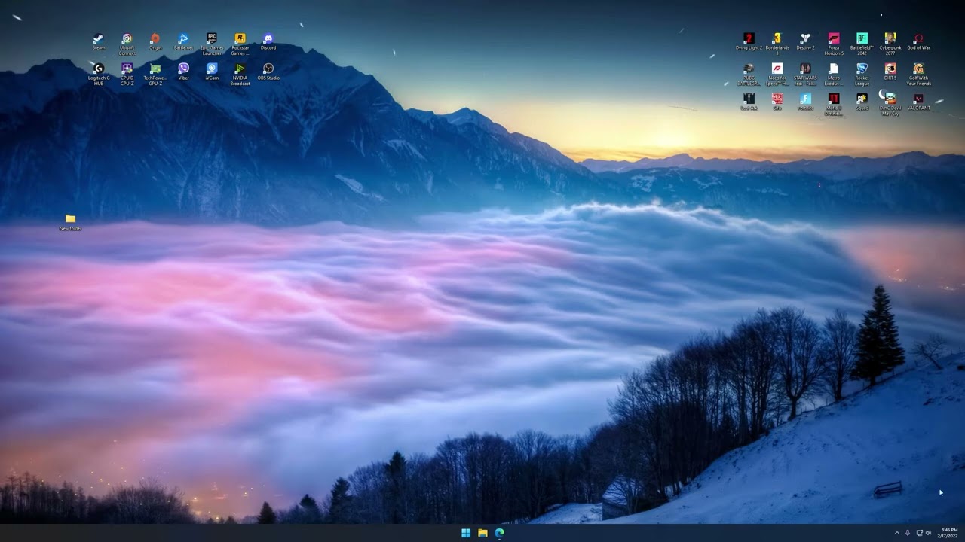
Task: Select the Rocket League shortcut
Action: (862, 75)
